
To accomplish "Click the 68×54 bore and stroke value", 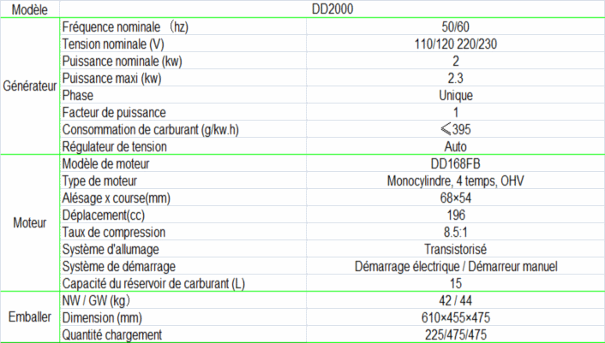I will (455, 198).
